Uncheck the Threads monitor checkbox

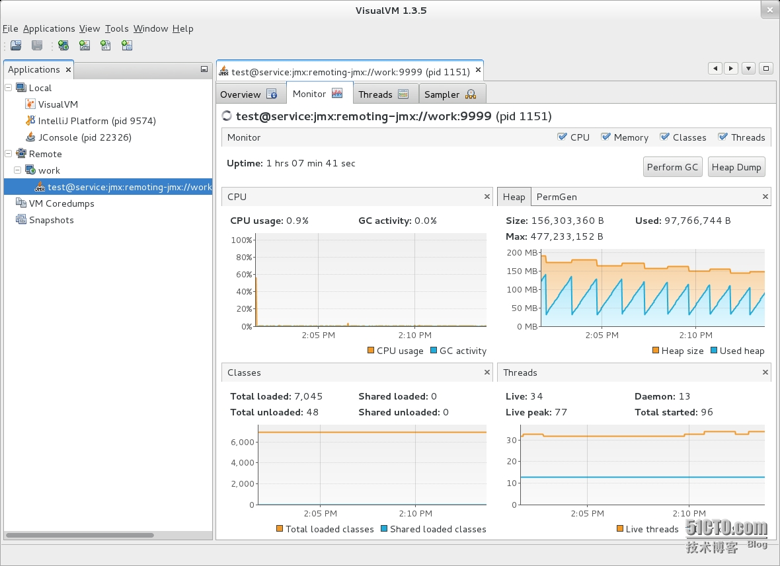click(722, 137)
